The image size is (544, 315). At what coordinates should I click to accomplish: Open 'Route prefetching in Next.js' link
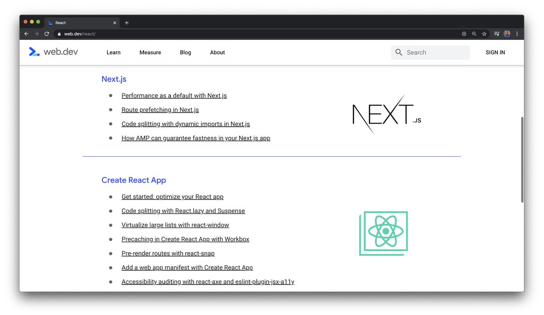[160, 110]
